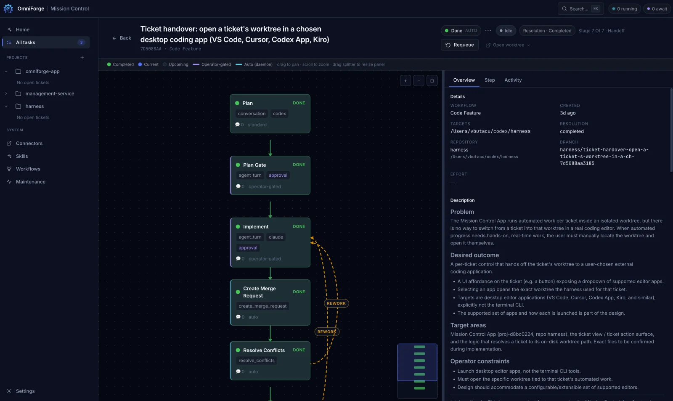Click the OmniForge gear logo
Viewport: 673px width, 401px height.
click(x=8, y=8)
